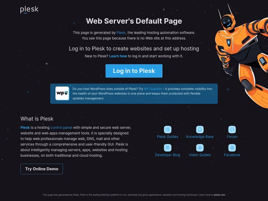
Task: Click the Developer Blog text label
Action: [x=167, y=155]
